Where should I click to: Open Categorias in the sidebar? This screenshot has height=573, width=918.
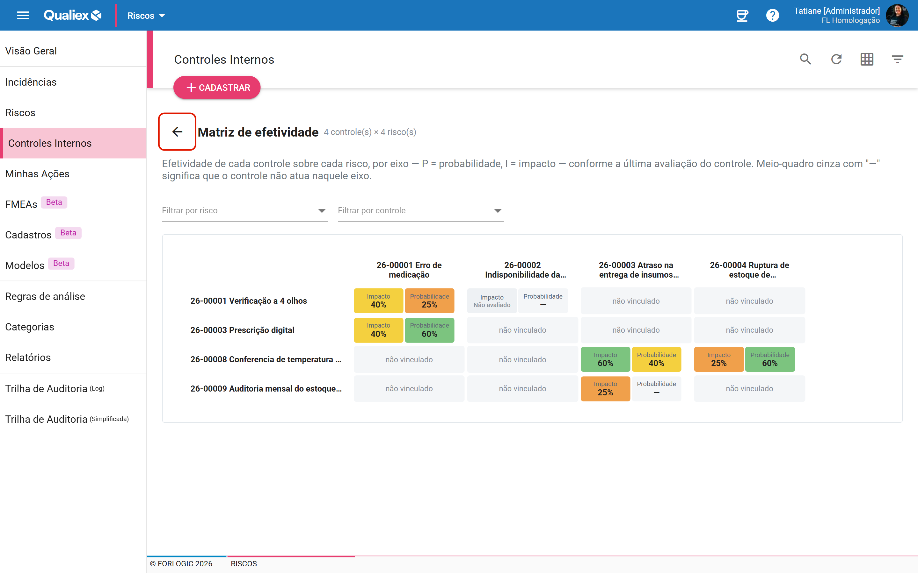tap(73, 327)
